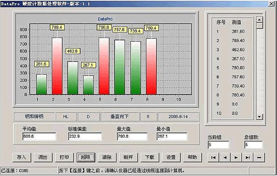Click the 存入 (Save) button
Image resolution: width=277 pixels, height=176 pixels.
pyautogui.click(x=22, y=157)
